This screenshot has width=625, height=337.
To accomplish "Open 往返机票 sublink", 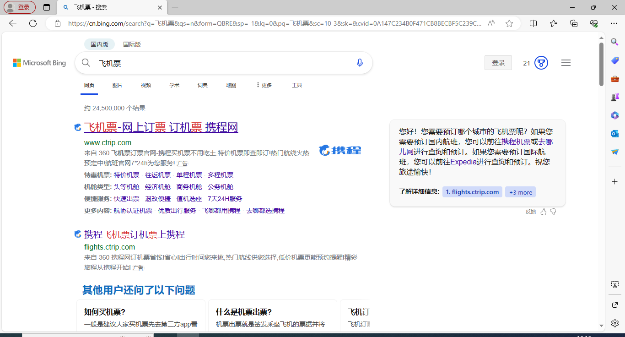I will [158, 175].
